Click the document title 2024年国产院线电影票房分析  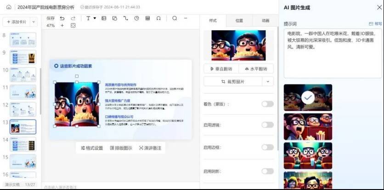(x=46, y=7)
